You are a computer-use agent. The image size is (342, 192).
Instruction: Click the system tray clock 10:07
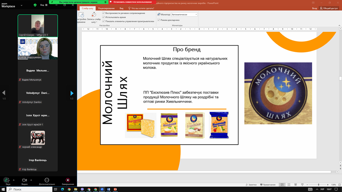click(329, 189)
